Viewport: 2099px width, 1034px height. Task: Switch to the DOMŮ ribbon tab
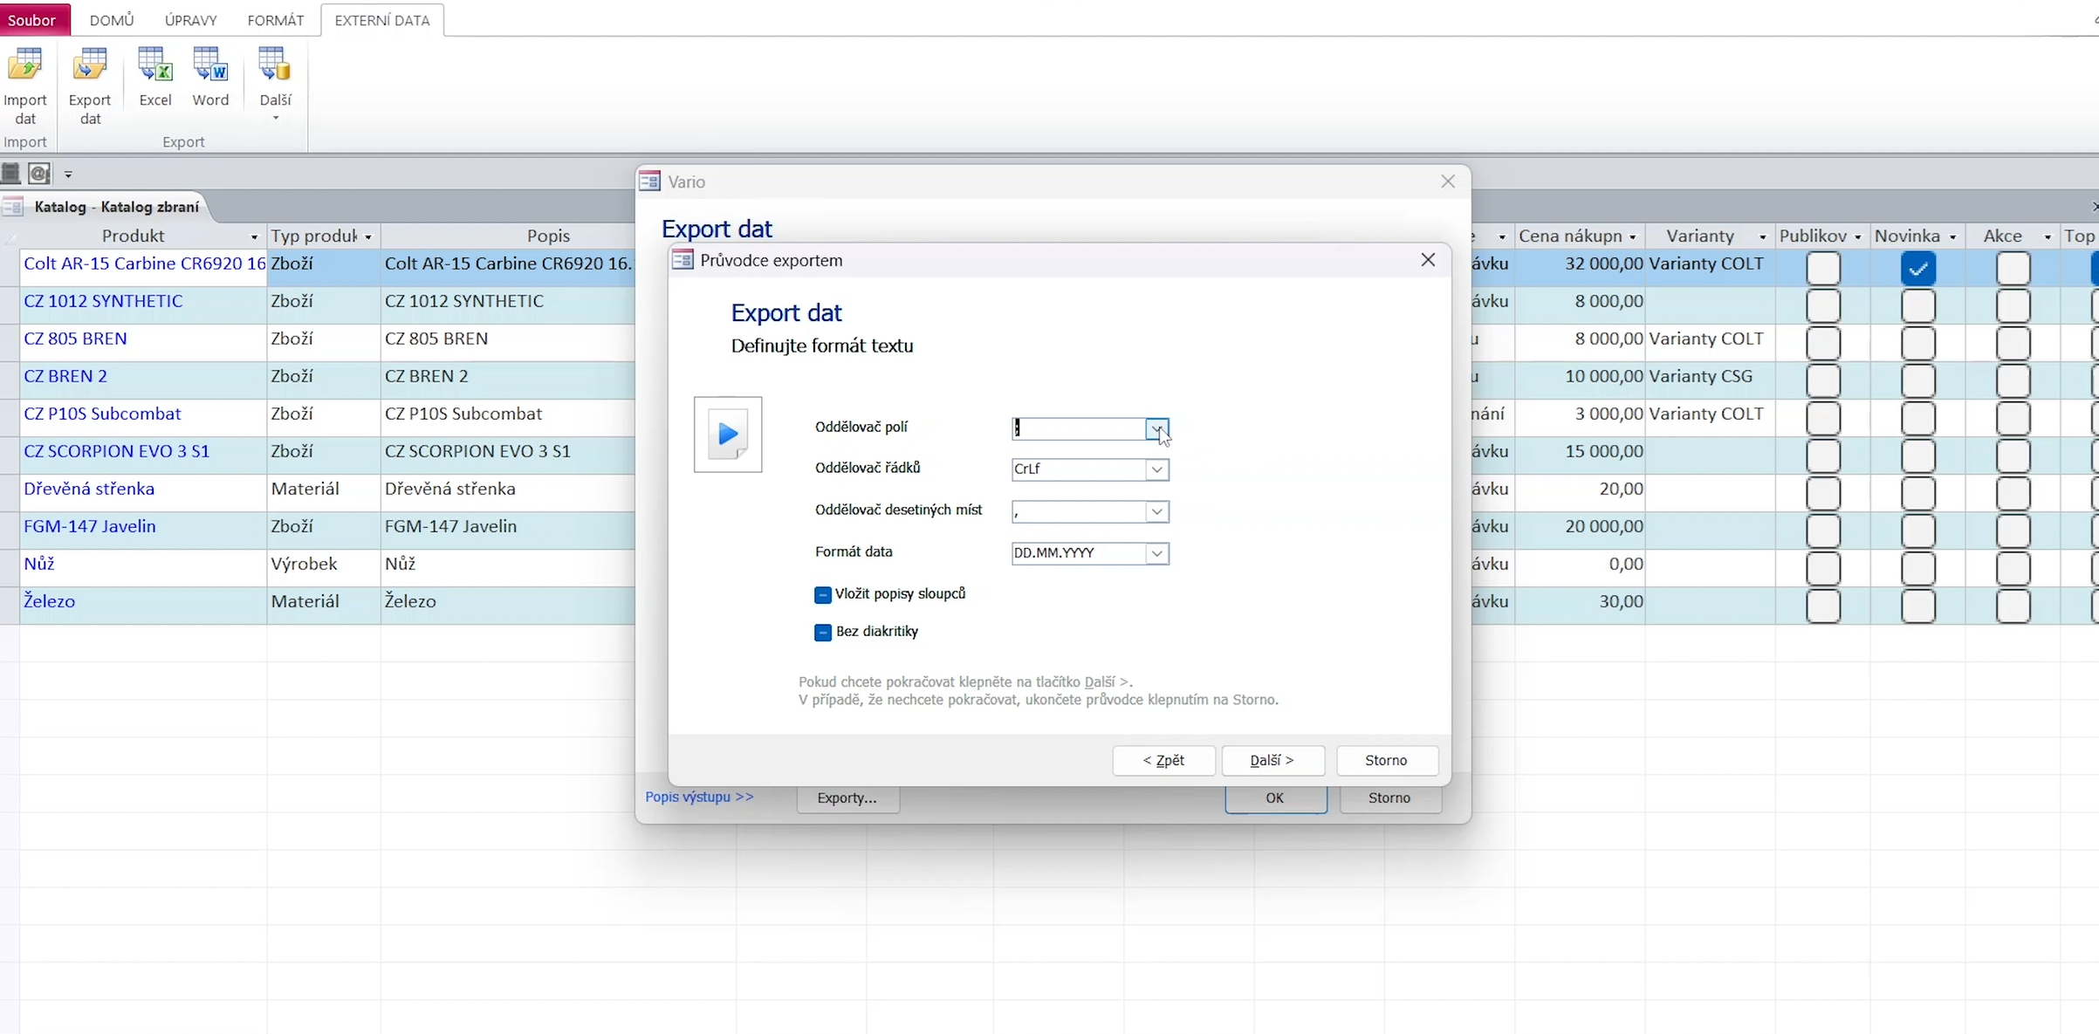coord(112,19)
